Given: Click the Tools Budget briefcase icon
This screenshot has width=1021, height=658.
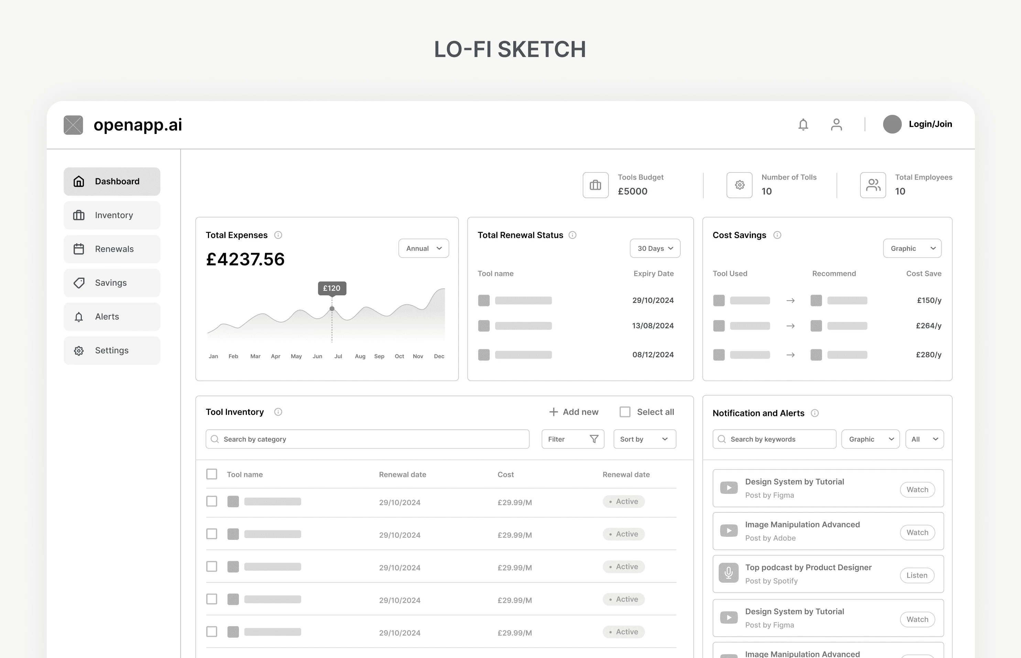Looking at the screenshot, I should click(x=595, y=185).
